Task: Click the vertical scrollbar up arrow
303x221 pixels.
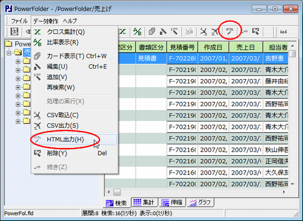Action: [x=292, y=46]
